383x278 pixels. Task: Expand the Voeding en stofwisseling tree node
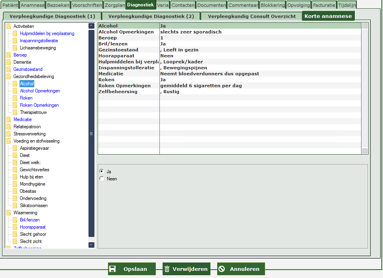click(36, 141)
